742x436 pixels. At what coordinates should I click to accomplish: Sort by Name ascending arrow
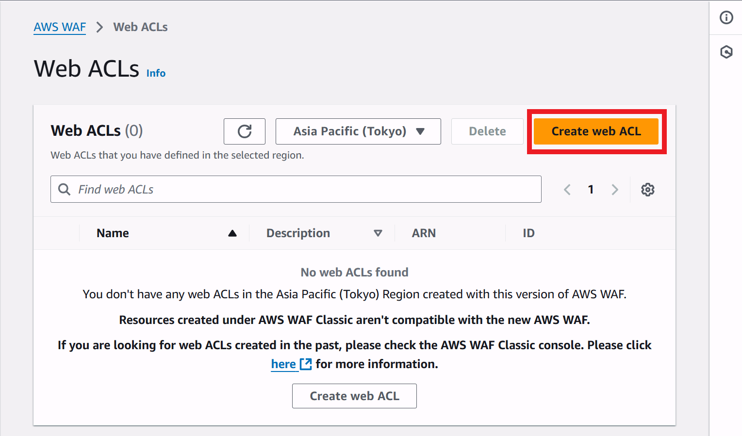pos(232,233)
